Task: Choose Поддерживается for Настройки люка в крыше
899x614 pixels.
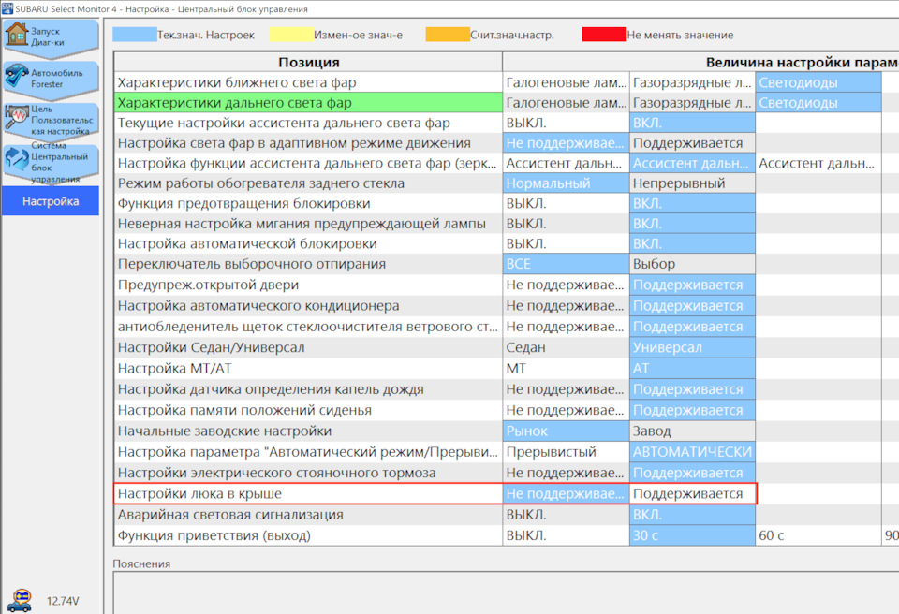Action: [x=692, y=493]
